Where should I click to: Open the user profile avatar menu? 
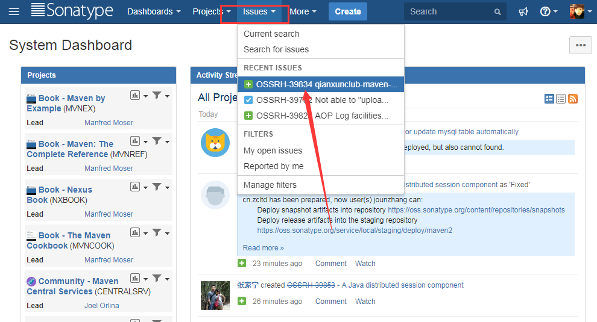tap(580, 11)
